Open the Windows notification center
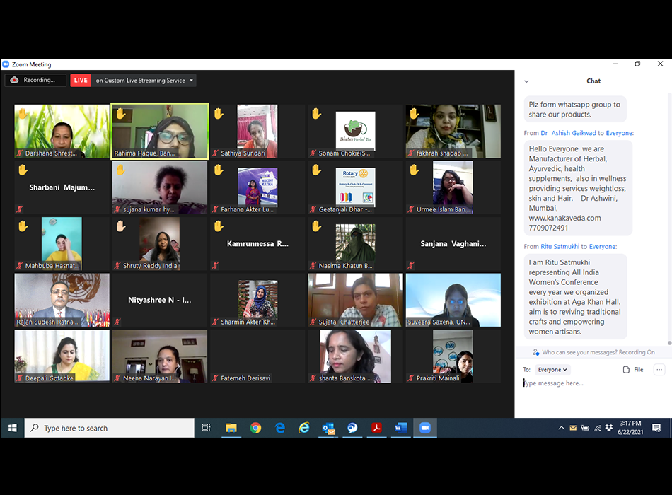Viewport: 672px width, 495px height. point(656,428)
